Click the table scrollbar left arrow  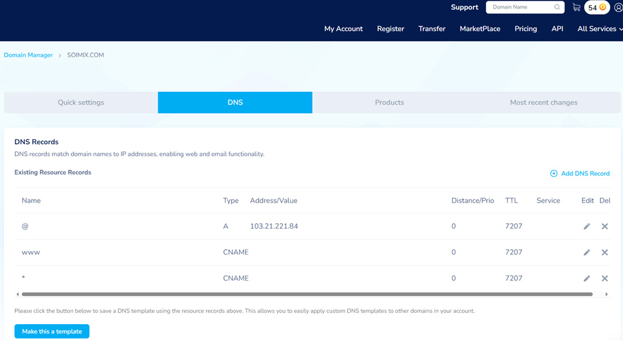(x=18, y=294)
